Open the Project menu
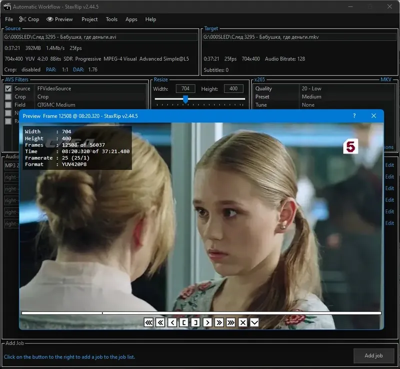This screenshot has width=400, height=369. click(x=89, y=19)
